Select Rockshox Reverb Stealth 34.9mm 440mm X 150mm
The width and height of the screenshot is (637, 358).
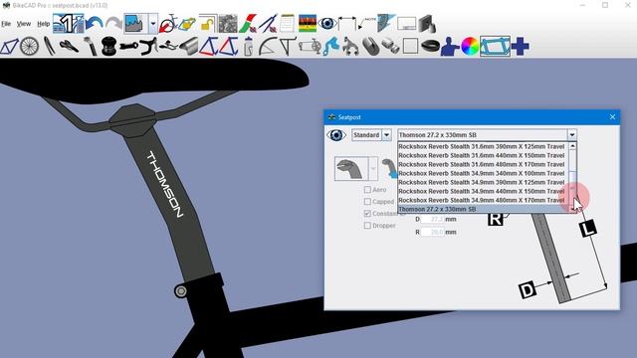click(x=482, y=191)
